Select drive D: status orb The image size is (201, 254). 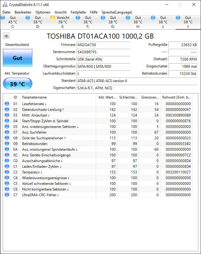pyautogui.click(x=28, y=18)
